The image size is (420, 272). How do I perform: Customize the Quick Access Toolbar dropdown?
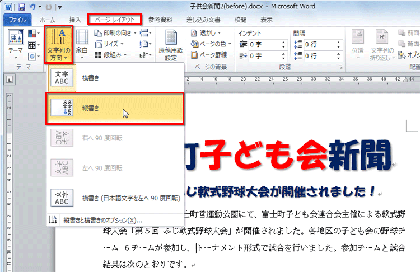[x=60, y=7]
